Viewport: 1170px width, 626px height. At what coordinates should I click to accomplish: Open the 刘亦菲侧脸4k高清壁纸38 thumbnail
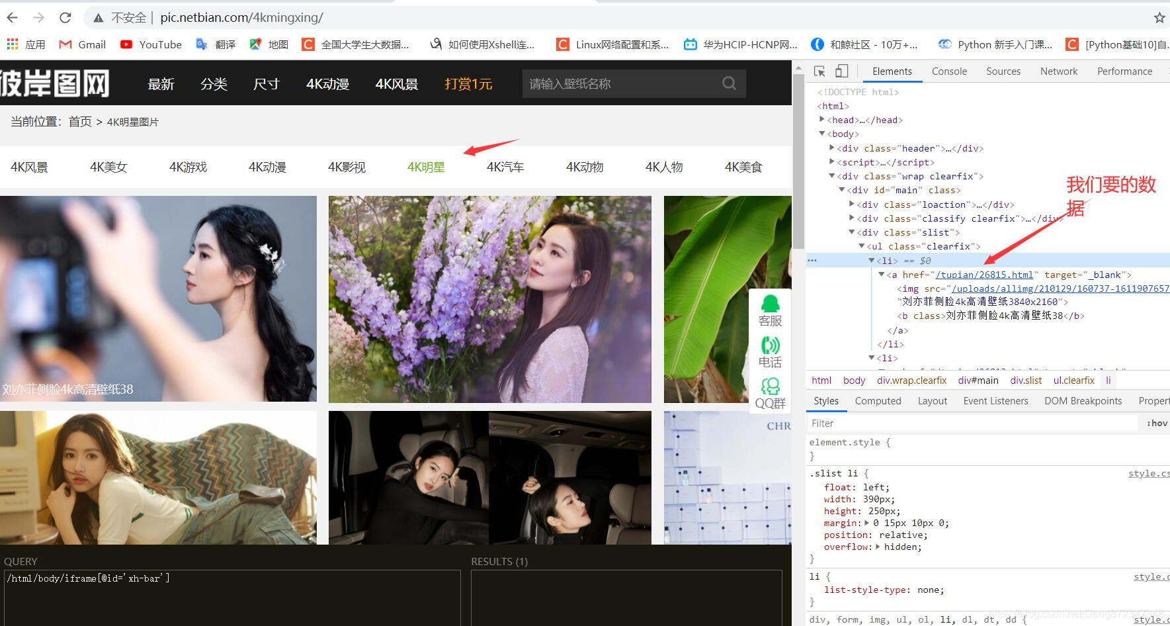(x=158, y=298)
